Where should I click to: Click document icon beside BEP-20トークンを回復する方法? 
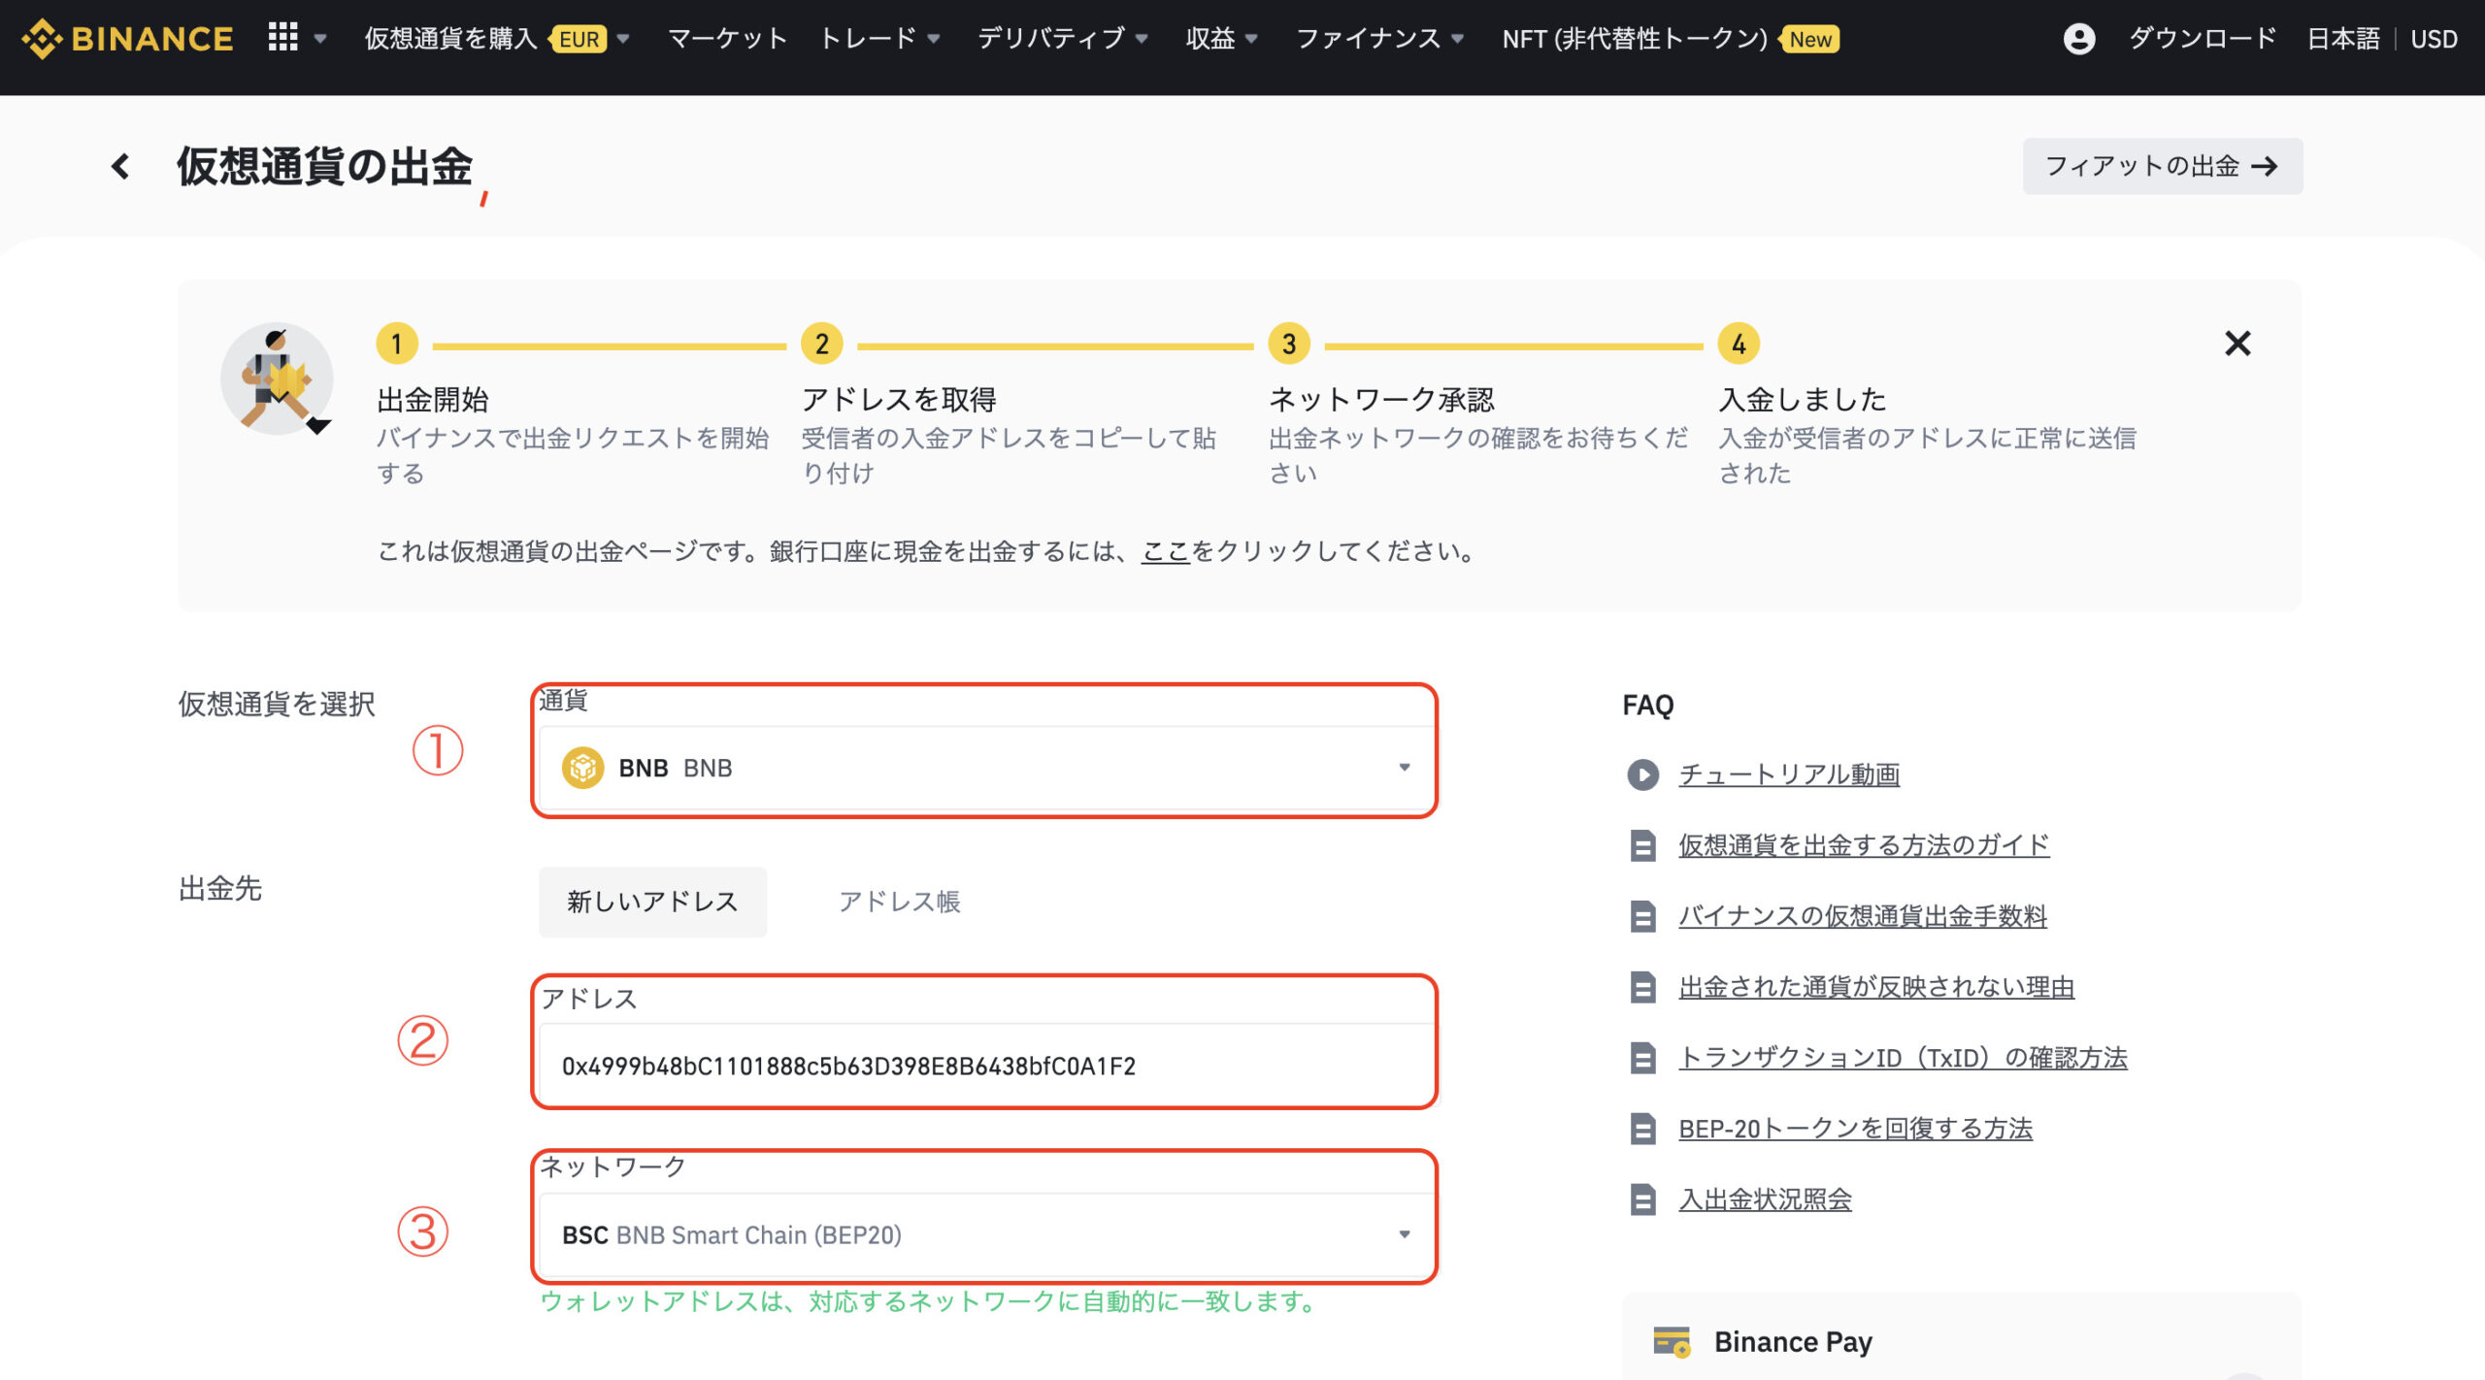[x=1642, y=1129]
